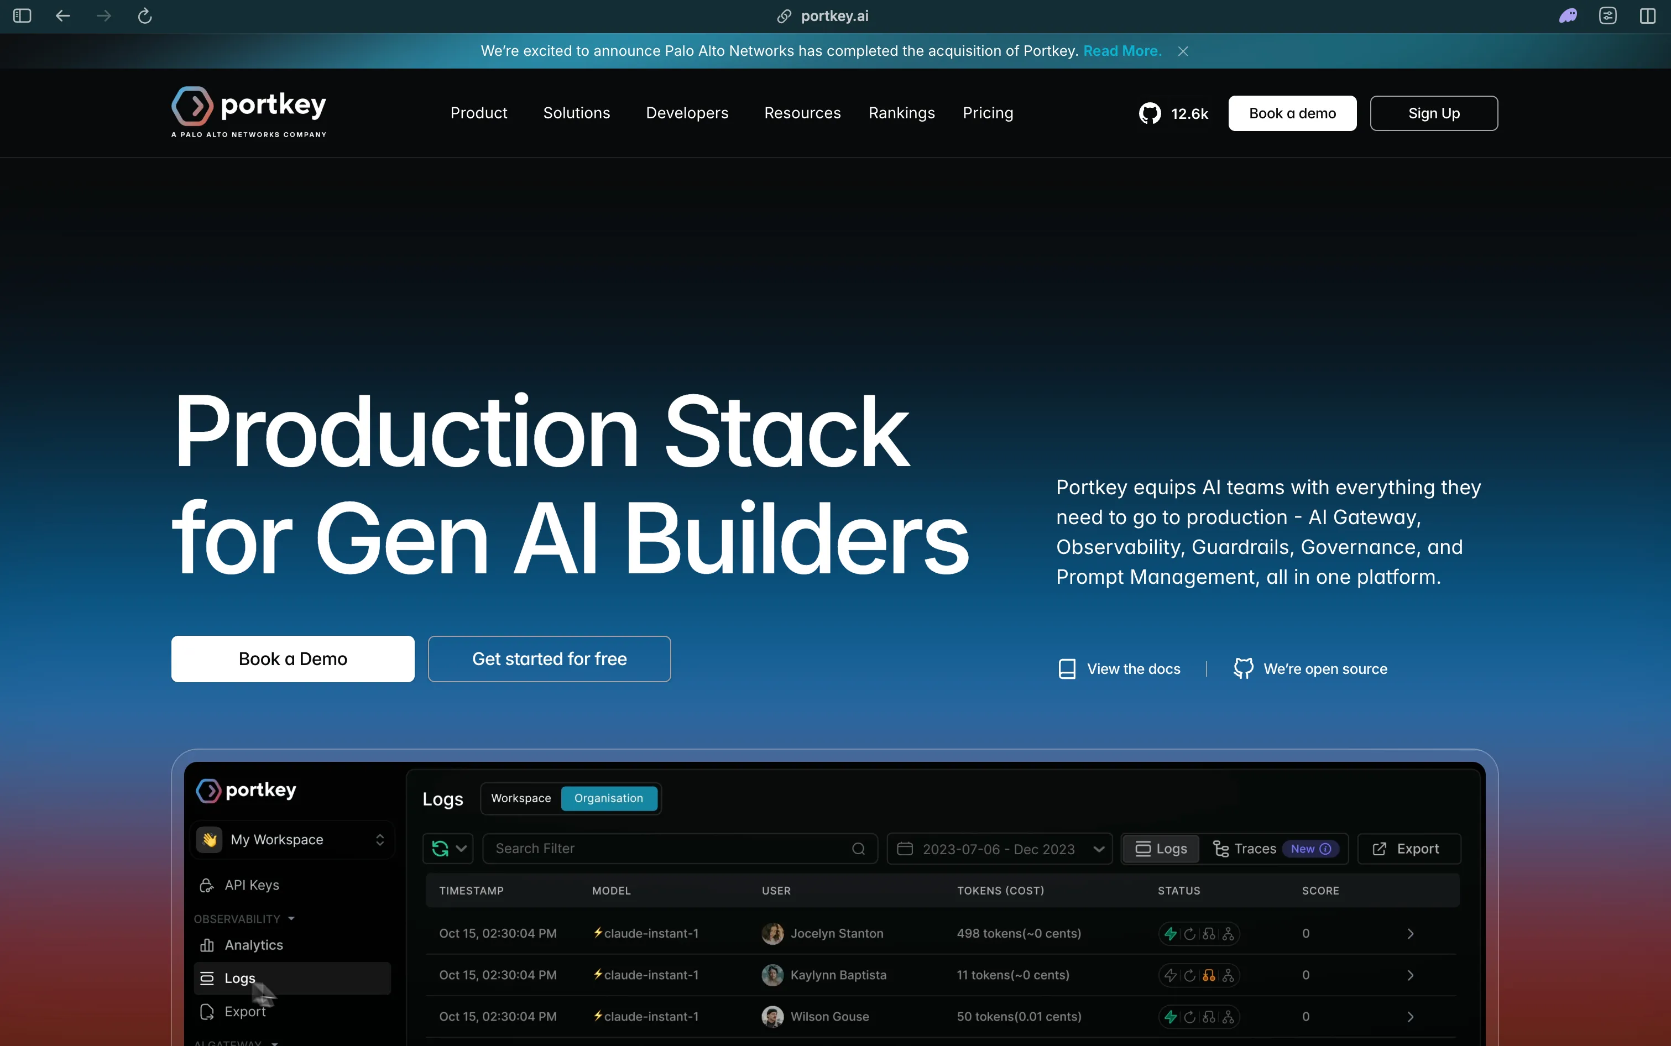1671x1046 pixels.
Task: Click the forward navigation arrow
Action: pyautogui.click(x=104, y=16)
